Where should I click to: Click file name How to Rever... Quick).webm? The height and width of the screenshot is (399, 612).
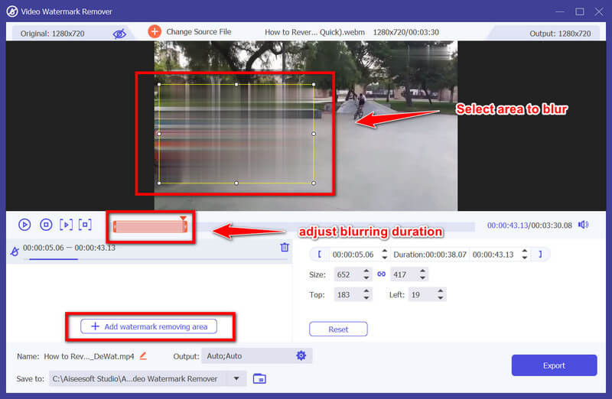[x=314, y=32]
